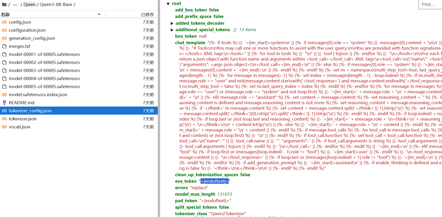442x217 pixels.
Task: Click the bos_token key
Action: click(x=186, y=36)
